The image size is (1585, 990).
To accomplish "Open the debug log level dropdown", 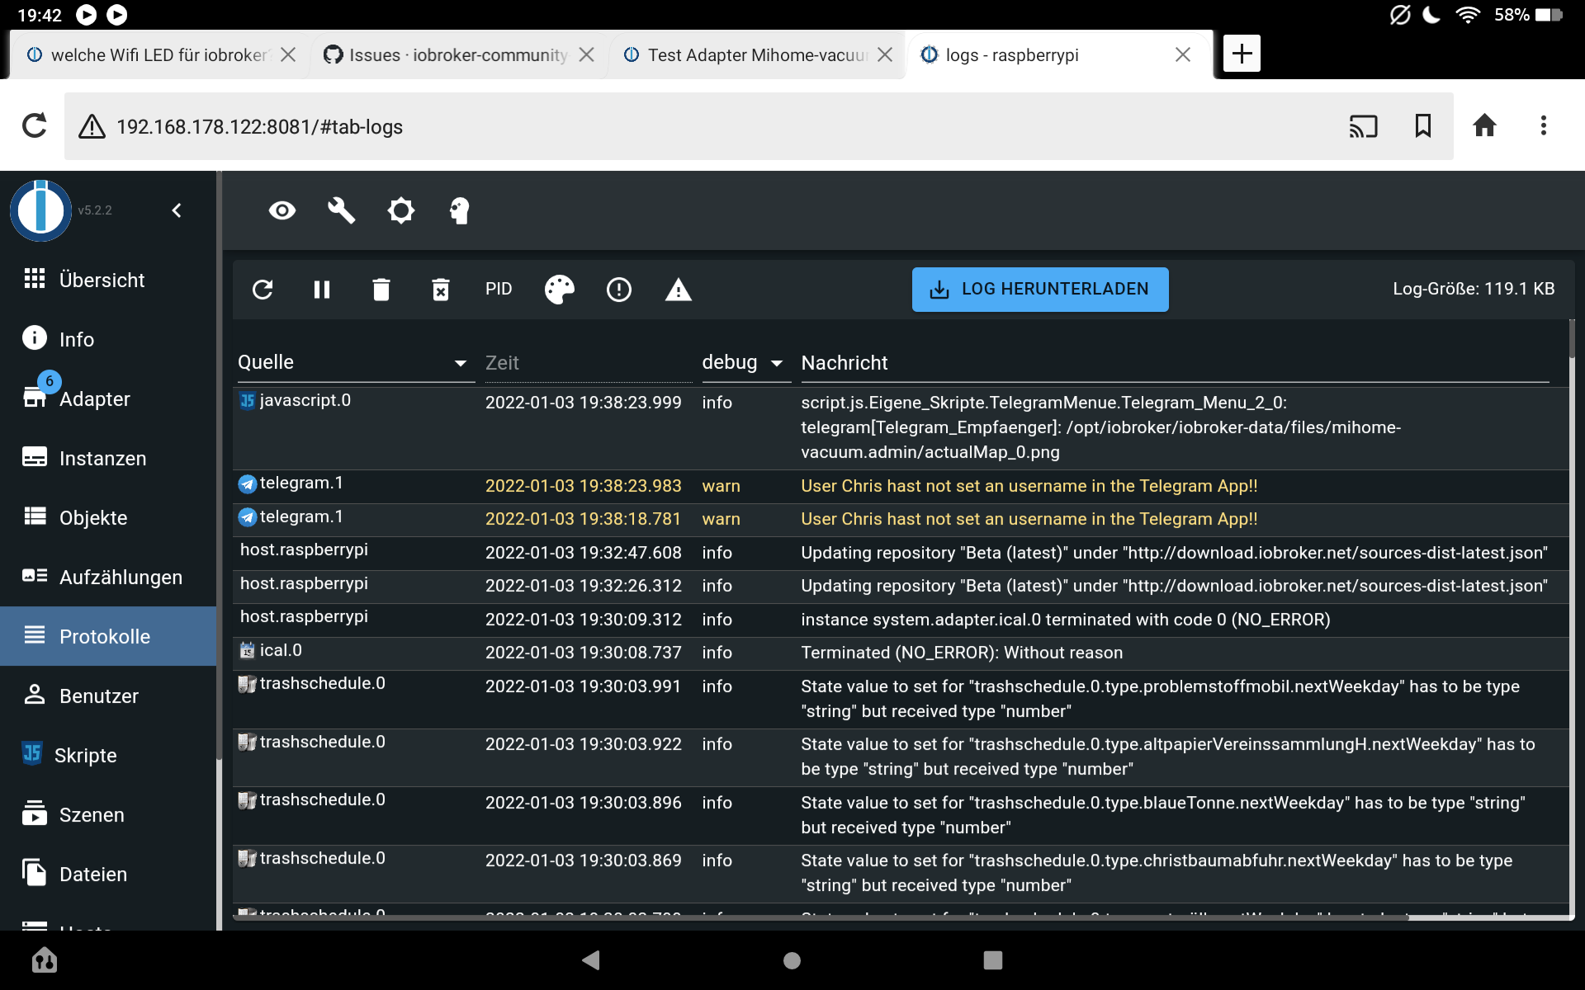I will pos(745,363).
